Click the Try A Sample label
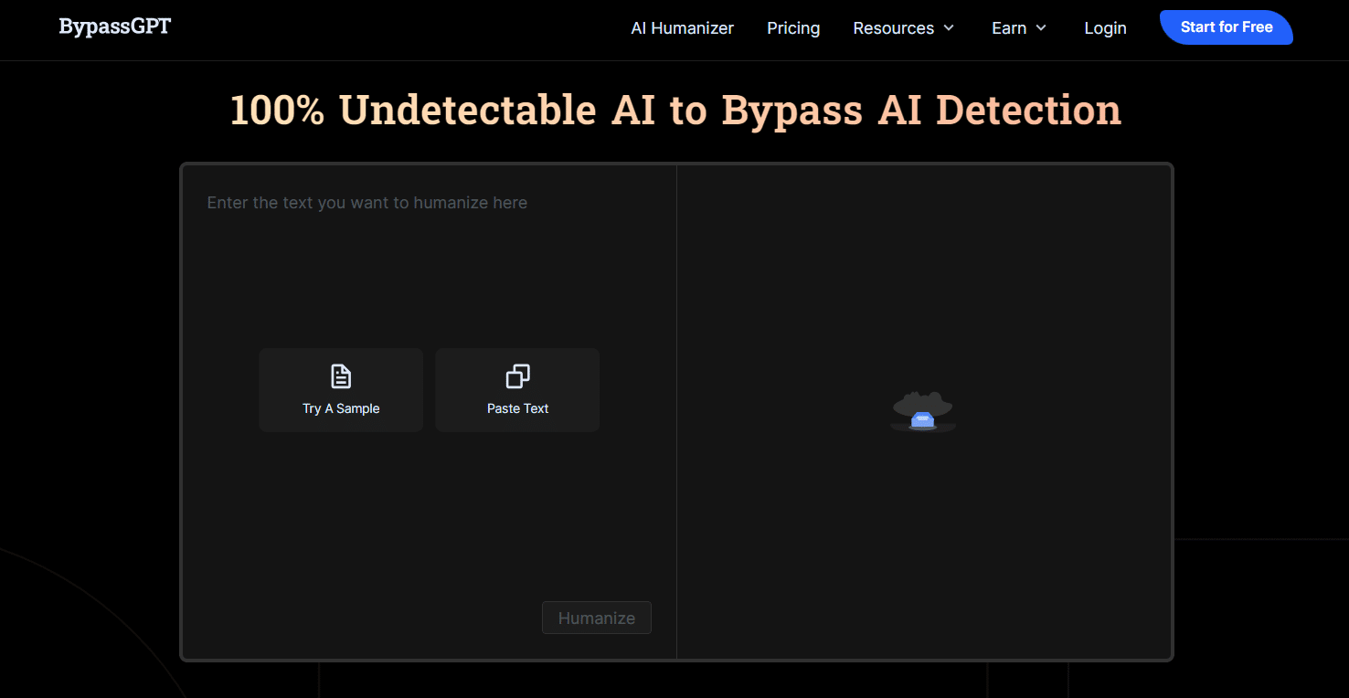1349x698 pixels. coord(341,408)
